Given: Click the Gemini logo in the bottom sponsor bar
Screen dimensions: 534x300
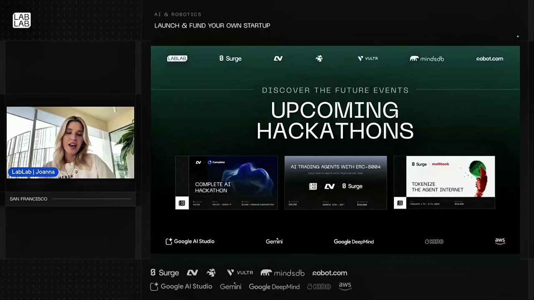Looking at the screenshot, I should pos(231,287).
